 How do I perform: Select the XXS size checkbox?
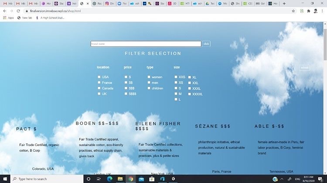pyautogui.click(x=176, y=77)
